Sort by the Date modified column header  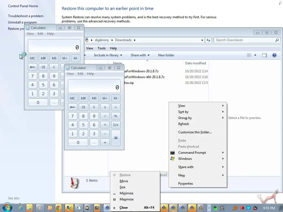[195, 63]
